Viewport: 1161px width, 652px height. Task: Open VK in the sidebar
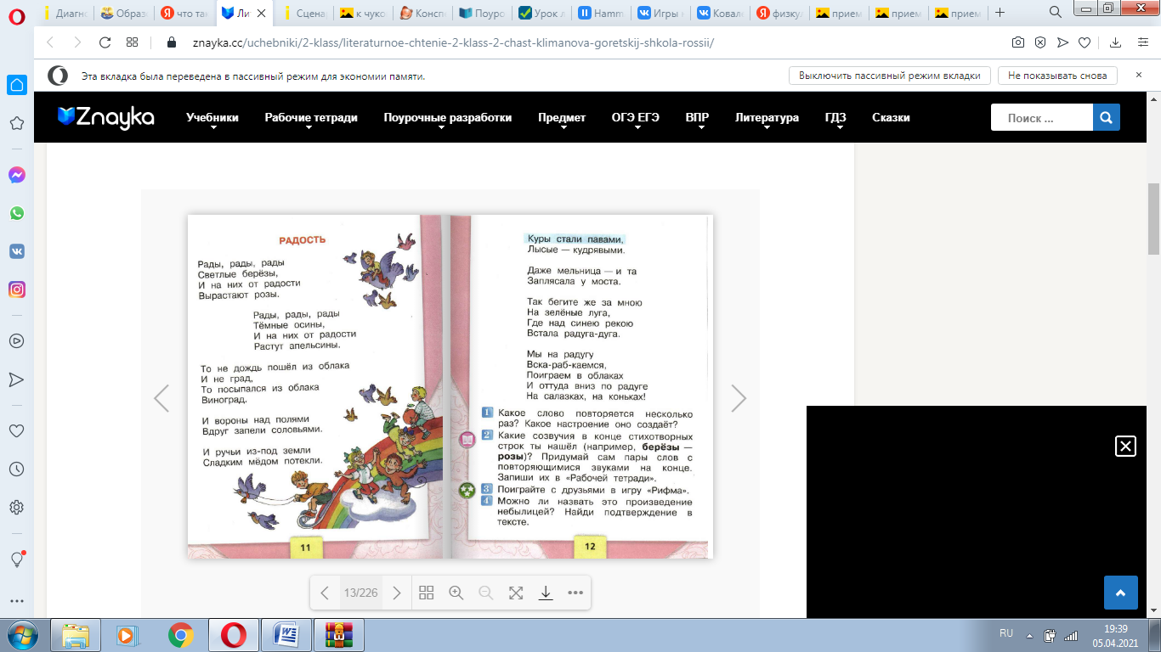point(16,251)
